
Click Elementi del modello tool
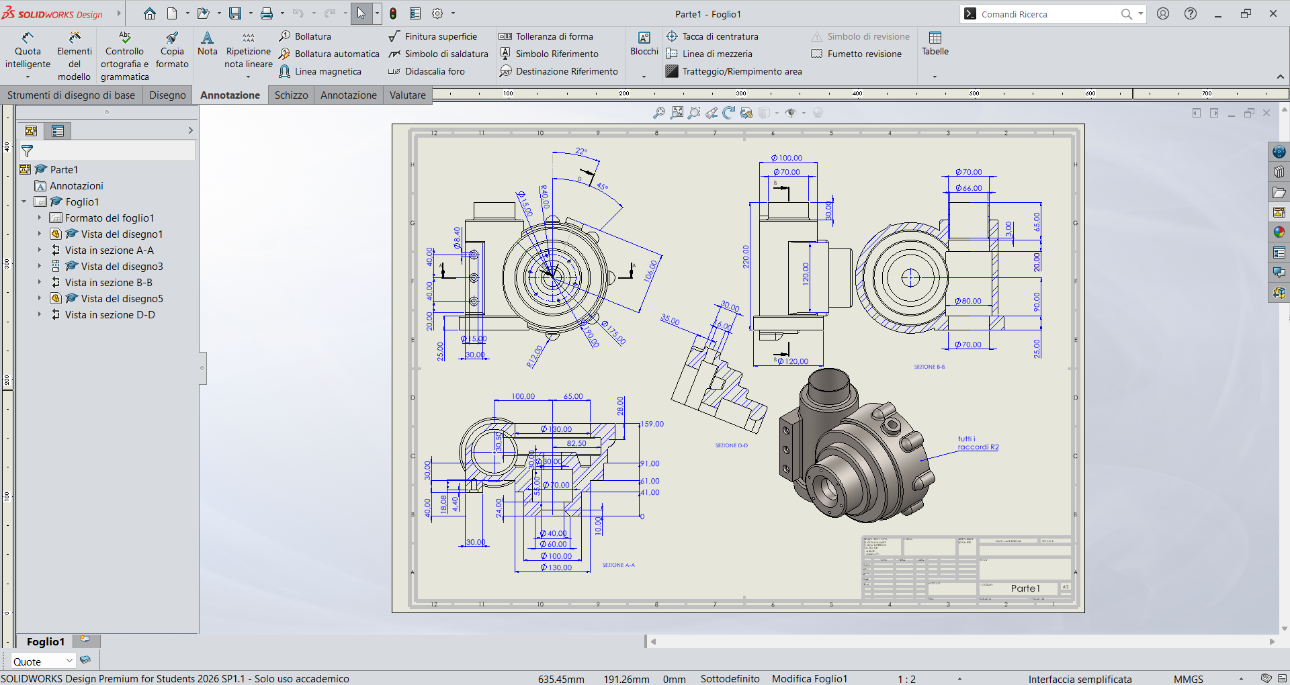pyautogui.click(x=75, y=56)
